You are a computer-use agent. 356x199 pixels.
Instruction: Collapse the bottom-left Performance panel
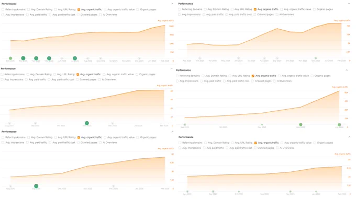tap(172, 132)
